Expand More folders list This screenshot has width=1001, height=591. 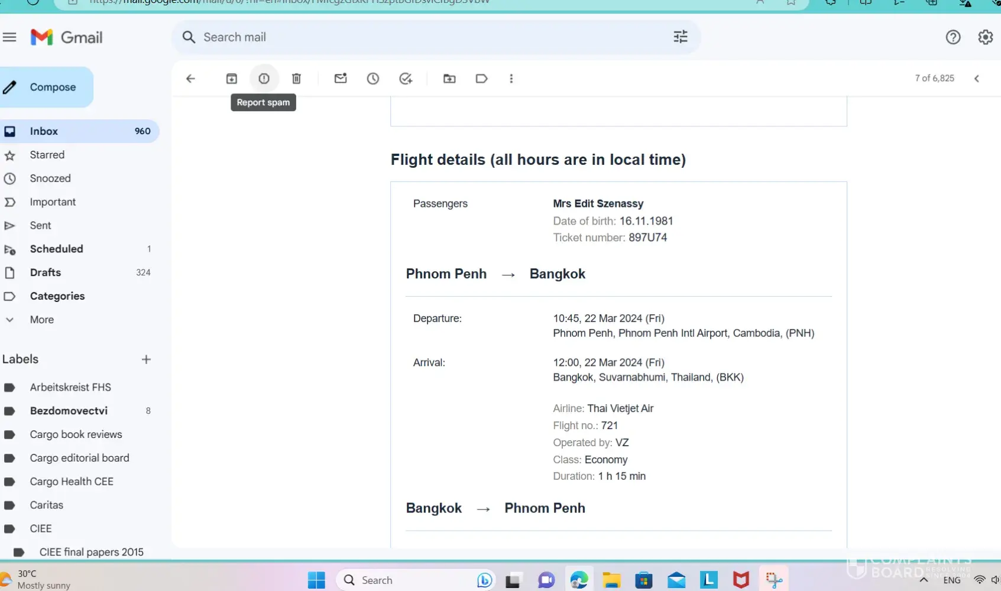tap(79, 320)
